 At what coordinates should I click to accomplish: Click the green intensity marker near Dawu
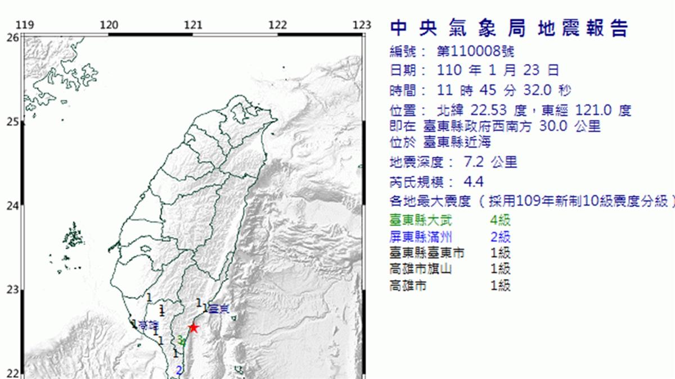[x=180, y=340]
